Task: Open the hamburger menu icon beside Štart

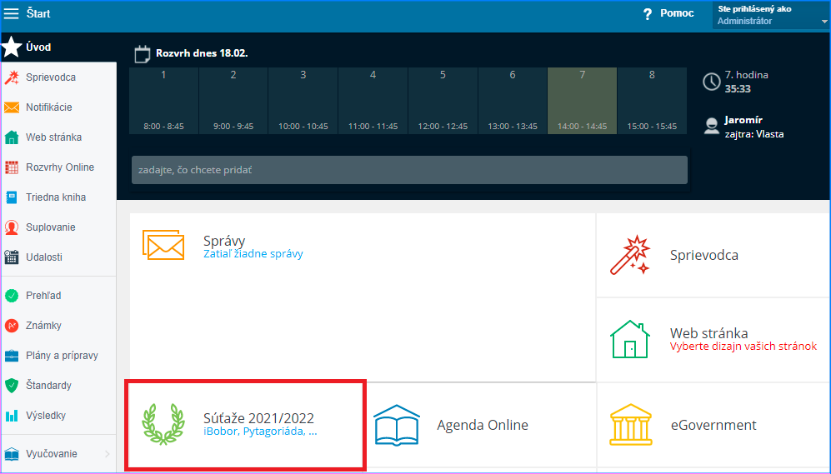Action: [x=11, y=14]
